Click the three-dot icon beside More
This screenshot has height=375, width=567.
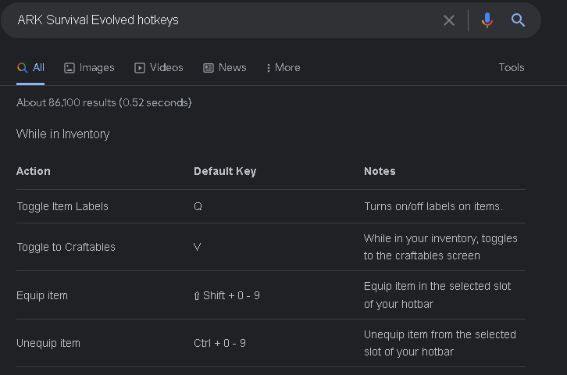point(269,68)
